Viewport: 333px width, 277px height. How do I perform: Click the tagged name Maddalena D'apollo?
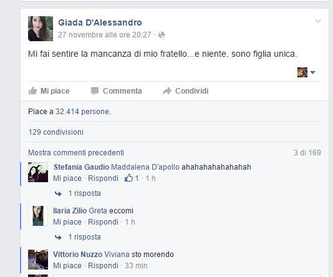(x=145, y=167)
